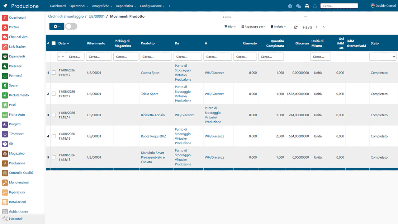This screenshot has width=398, height=224.
Task: Open Flotta Auto icon
Action: [5, 115]
